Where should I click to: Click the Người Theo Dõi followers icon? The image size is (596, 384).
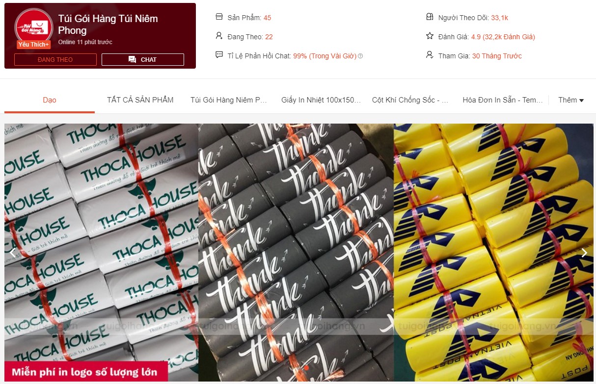[x=430, y=17]
